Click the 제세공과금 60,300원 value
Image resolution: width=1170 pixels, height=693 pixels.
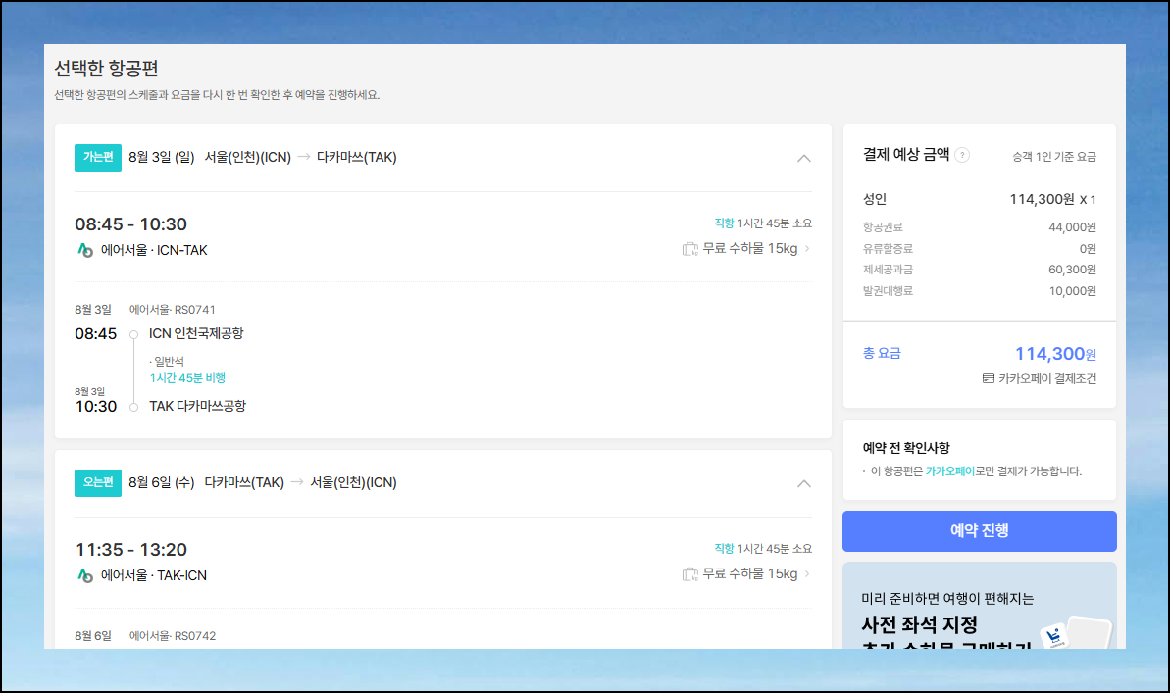tap(1072, 270)
